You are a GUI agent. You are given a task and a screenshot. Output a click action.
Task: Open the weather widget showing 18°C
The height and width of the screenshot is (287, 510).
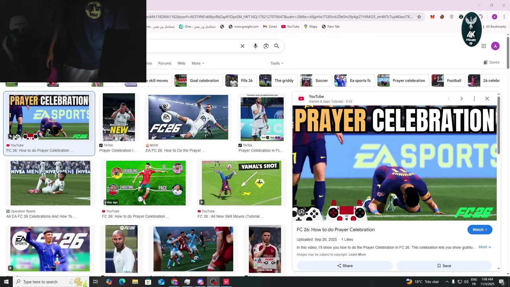[422, 282]
